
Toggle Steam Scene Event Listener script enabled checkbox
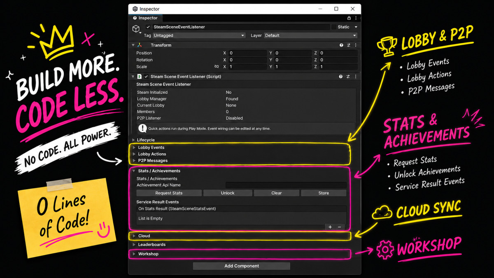146,77
